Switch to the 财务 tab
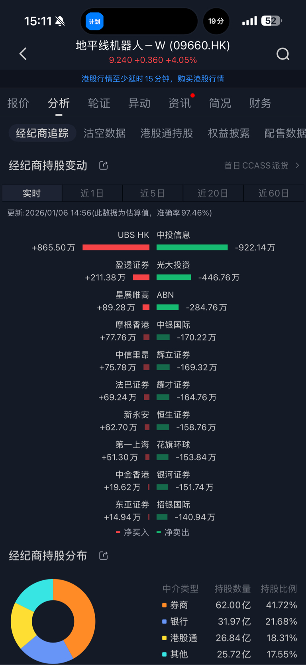Image resolution: width=306 pixels, height=665 pixels. click(x=260, y=103)
